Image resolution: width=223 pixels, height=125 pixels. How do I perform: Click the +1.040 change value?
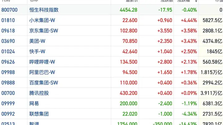tap(165, 52)
